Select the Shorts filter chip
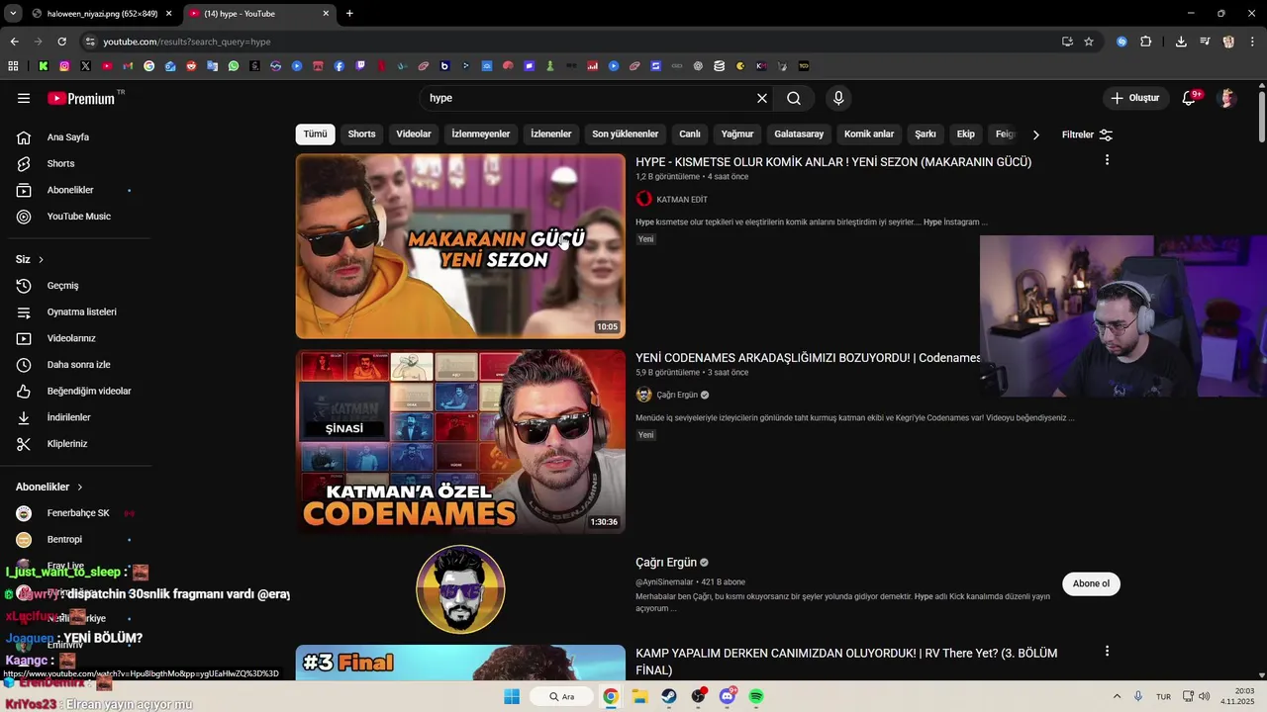This screenshot has height=712, width=1267. [361, 134]
